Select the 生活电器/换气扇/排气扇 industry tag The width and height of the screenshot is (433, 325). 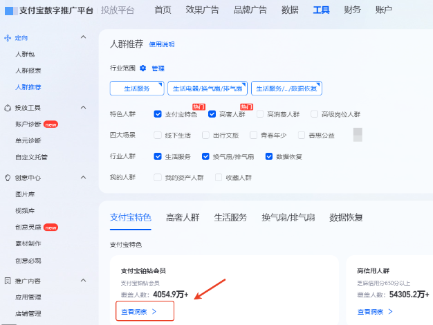coord(208,89)
